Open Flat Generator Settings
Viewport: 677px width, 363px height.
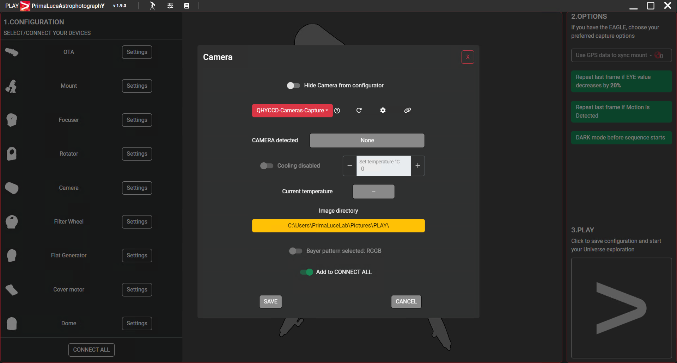[137, 256]
